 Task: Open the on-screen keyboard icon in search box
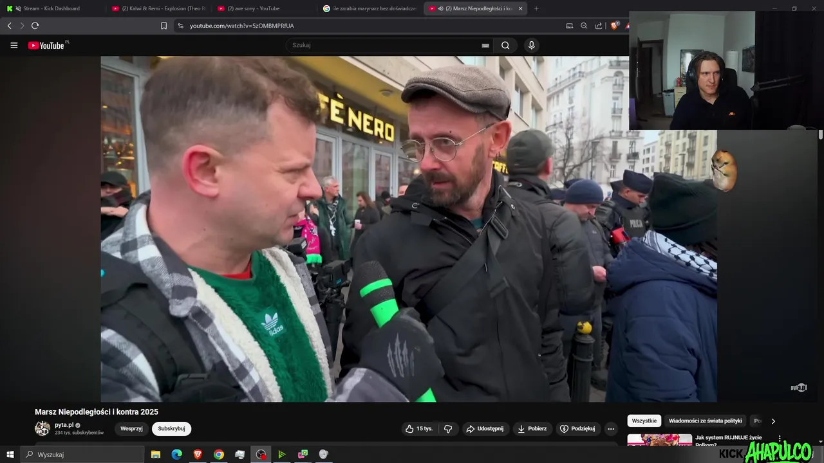[x=485, y=45]
